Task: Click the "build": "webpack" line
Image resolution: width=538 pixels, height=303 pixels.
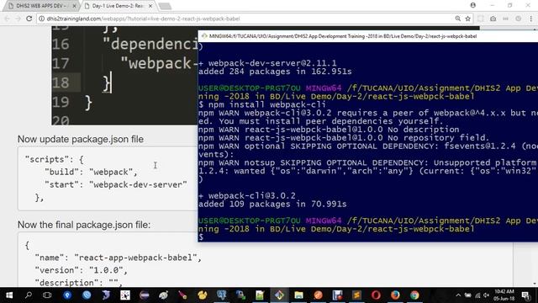Action: (91, 172)
